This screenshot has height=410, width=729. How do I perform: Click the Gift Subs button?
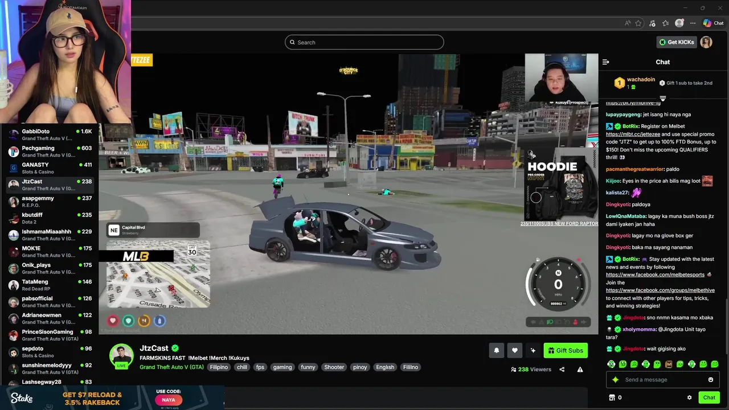point(566,351)
